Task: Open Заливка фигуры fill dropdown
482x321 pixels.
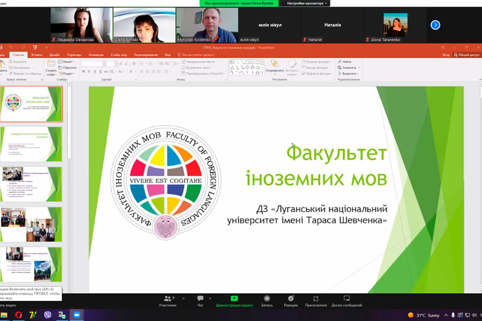Action: click(316, 62)
